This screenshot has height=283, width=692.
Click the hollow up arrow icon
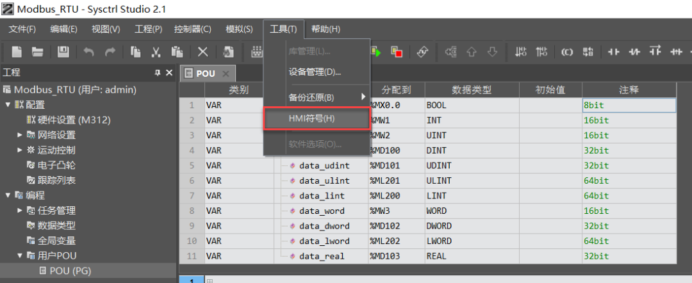pyautogui.click(x=472, y=52)
